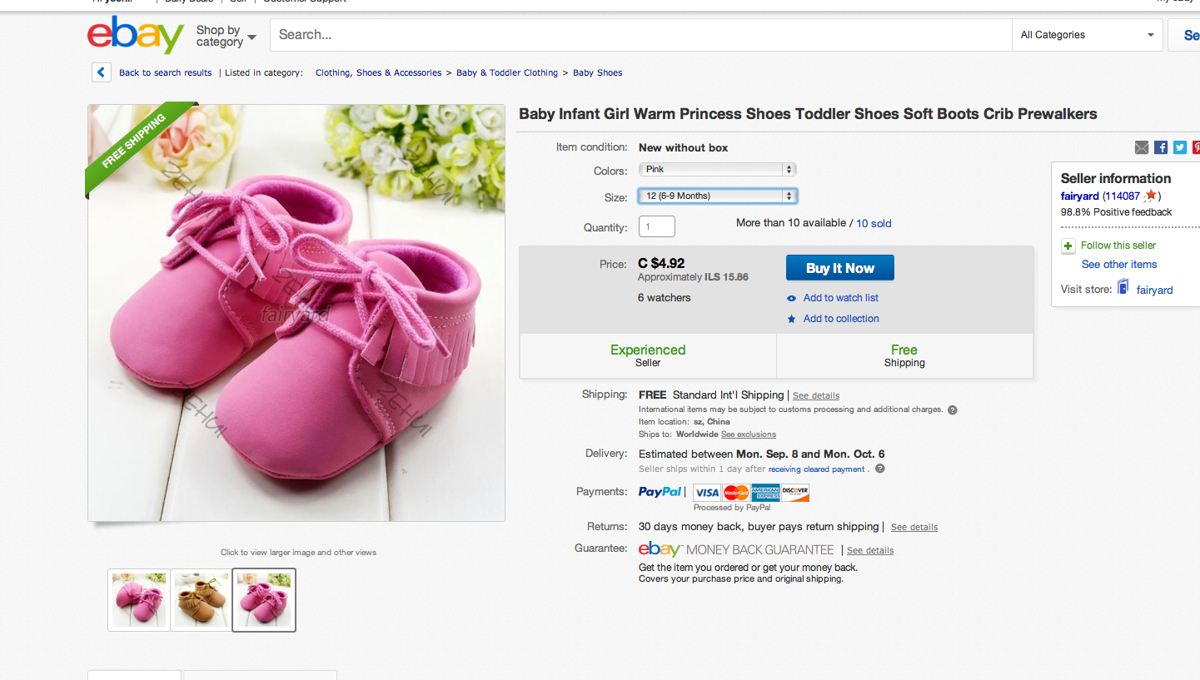Open the Size dropdown
This screenshot has width=1200, height=680.
pyautogui.click(x=717, y=196)
